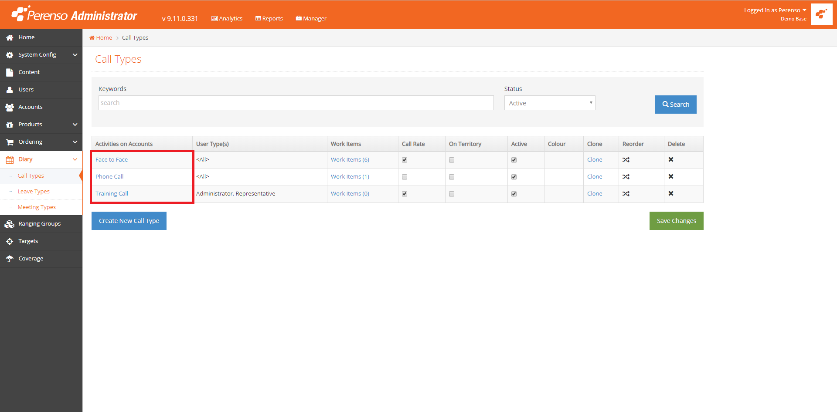The height and width of the screenshot is (412, 837).
Task: Click the Diary calendar icon
Action: [10, 159]
